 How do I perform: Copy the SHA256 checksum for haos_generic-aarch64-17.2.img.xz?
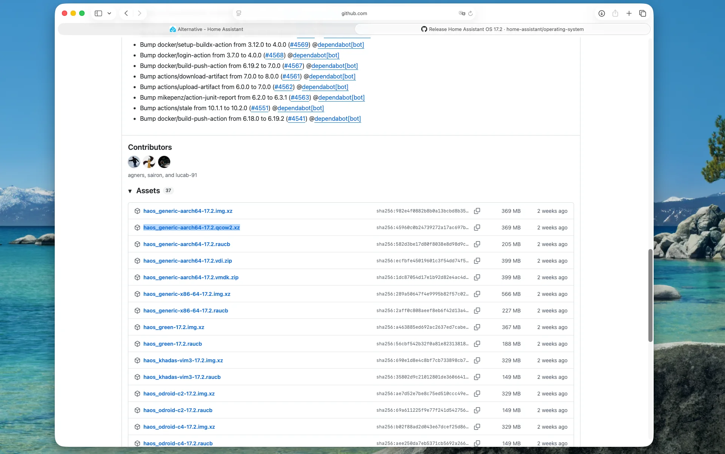click(477, 211)
